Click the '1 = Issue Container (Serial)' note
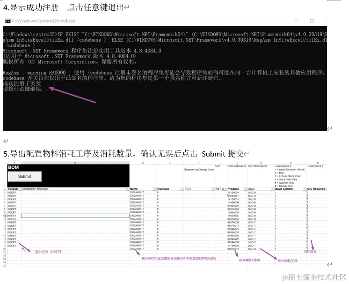Viewport: 349px width, 284px height. coord(290,170)
